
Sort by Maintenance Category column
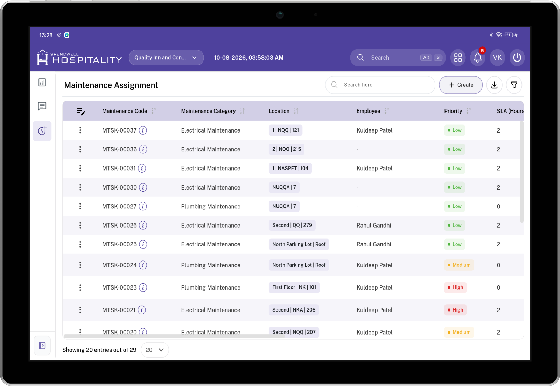(x=242, y=111)
